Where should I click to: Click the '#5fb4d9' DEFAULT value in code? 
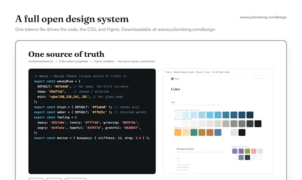point(62,86)
